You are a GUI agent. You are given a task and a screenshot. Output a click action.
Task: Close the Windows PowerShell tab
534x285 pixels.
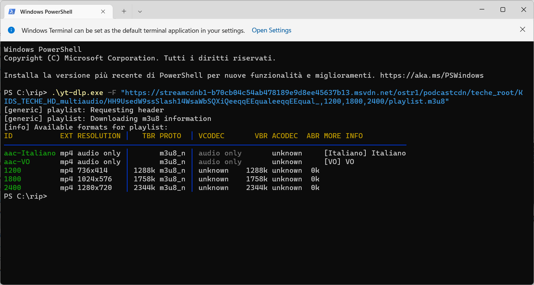[103, 12]
